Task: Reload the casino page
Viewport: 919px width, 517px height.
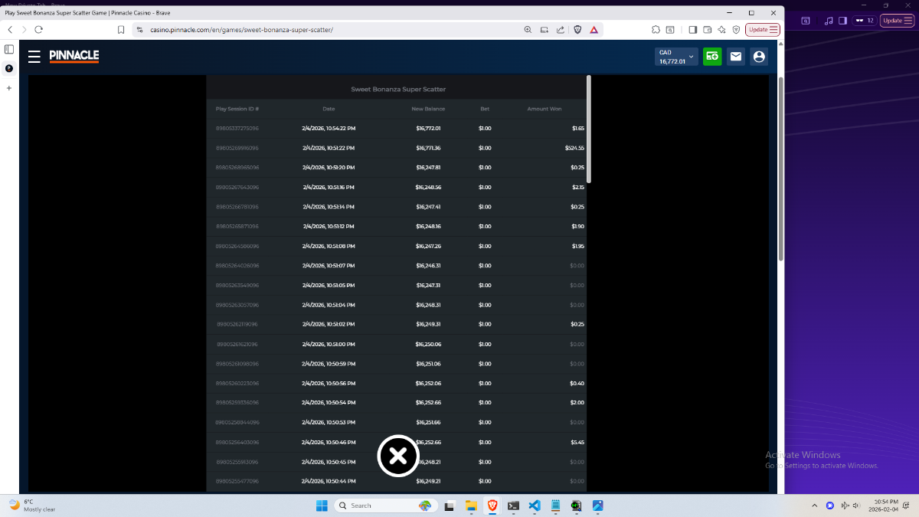Action: click(39, 30)
